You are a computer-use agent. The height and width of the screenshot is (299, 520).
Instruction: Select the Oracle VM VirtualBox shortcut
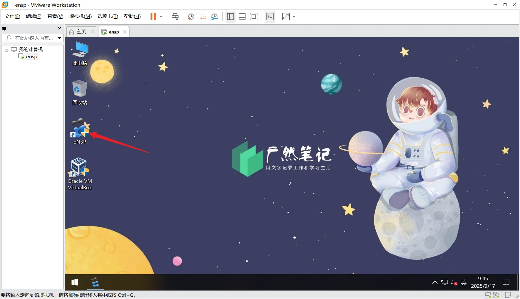(x=80, y=174)
